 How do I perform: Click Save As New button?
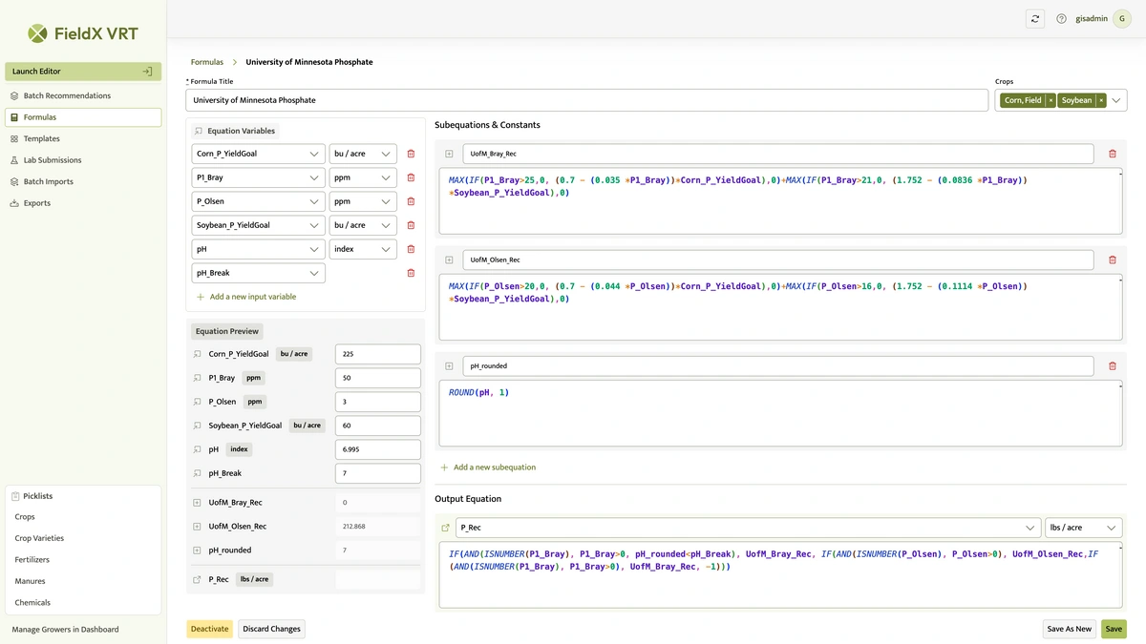pyautogui.click(x=1069, y=629)
